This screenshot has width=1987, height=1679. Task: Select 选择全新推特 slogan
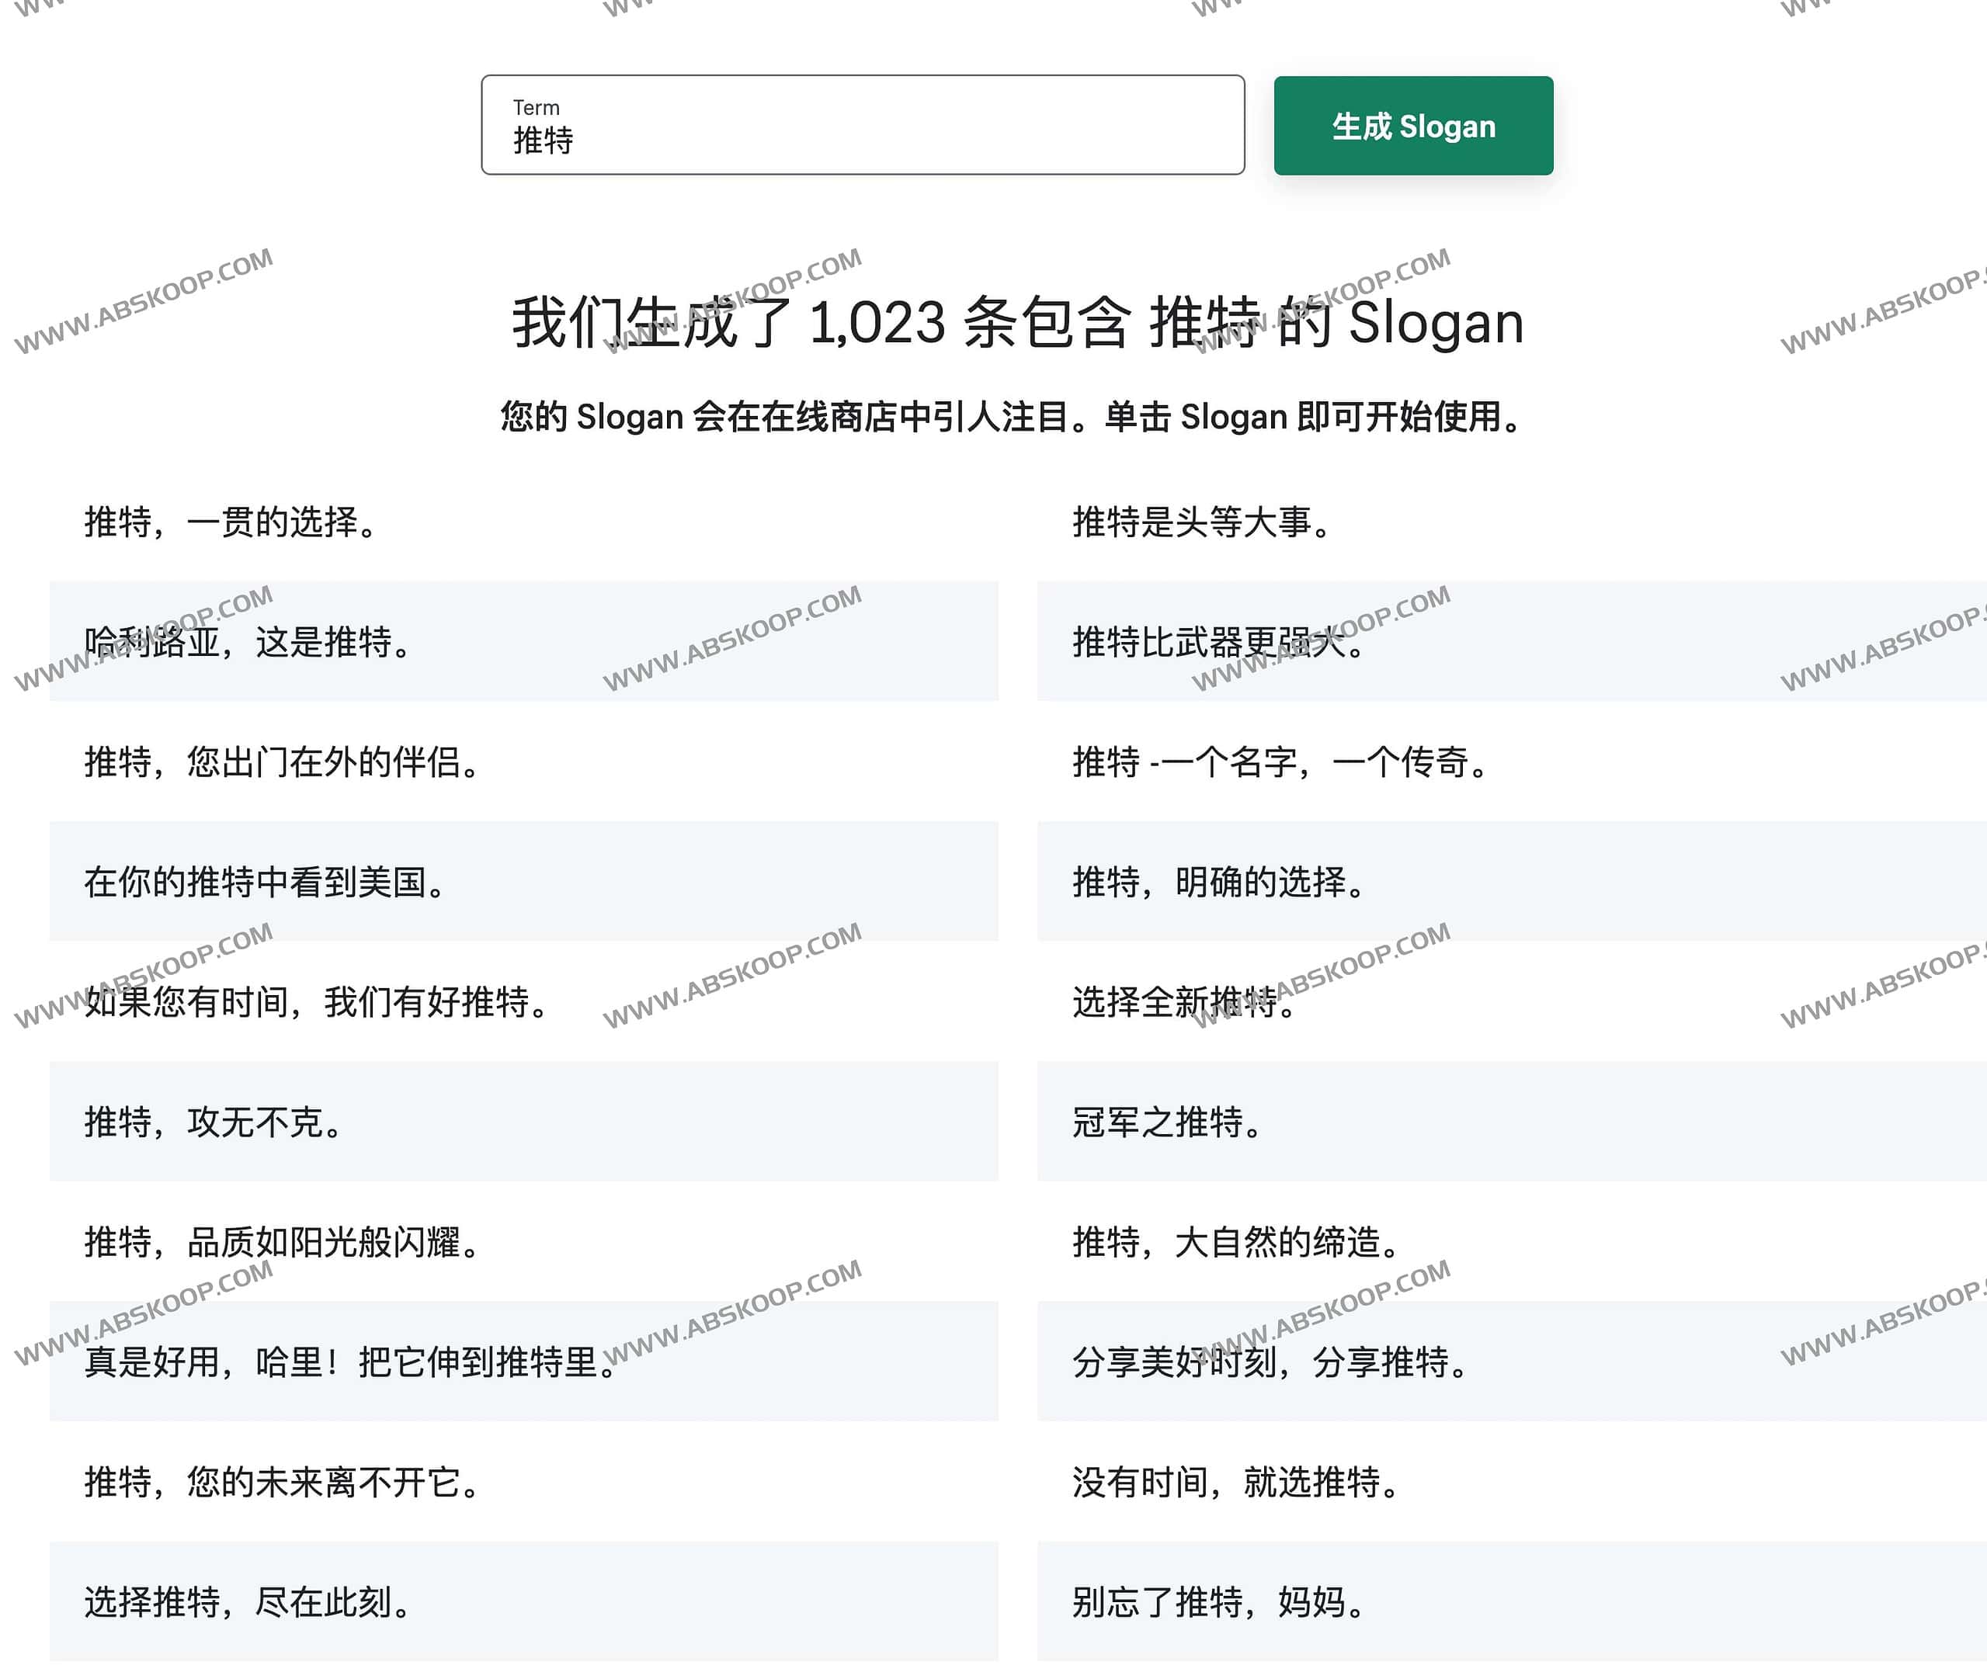[1183, 1003]
